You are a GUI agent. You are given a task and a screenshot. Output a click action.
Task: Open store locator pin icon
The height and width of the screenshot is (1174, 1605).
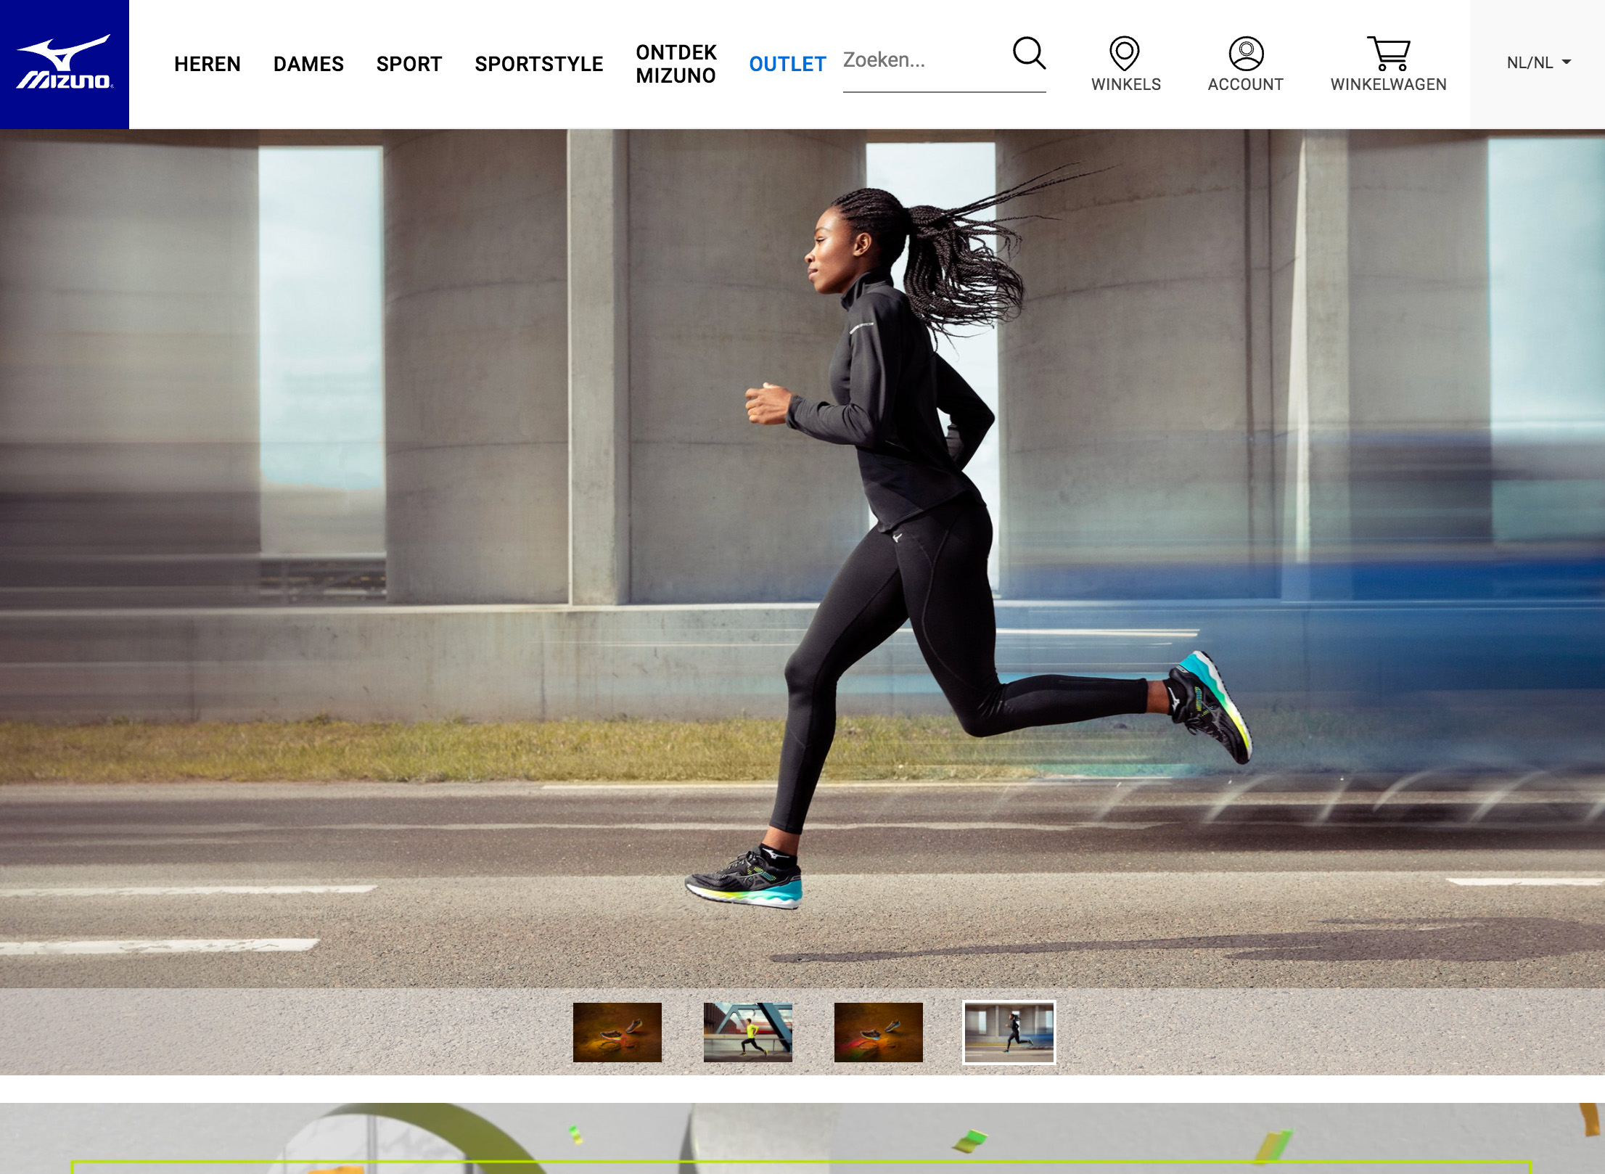pyautogui.click(x=1124, y=53)
